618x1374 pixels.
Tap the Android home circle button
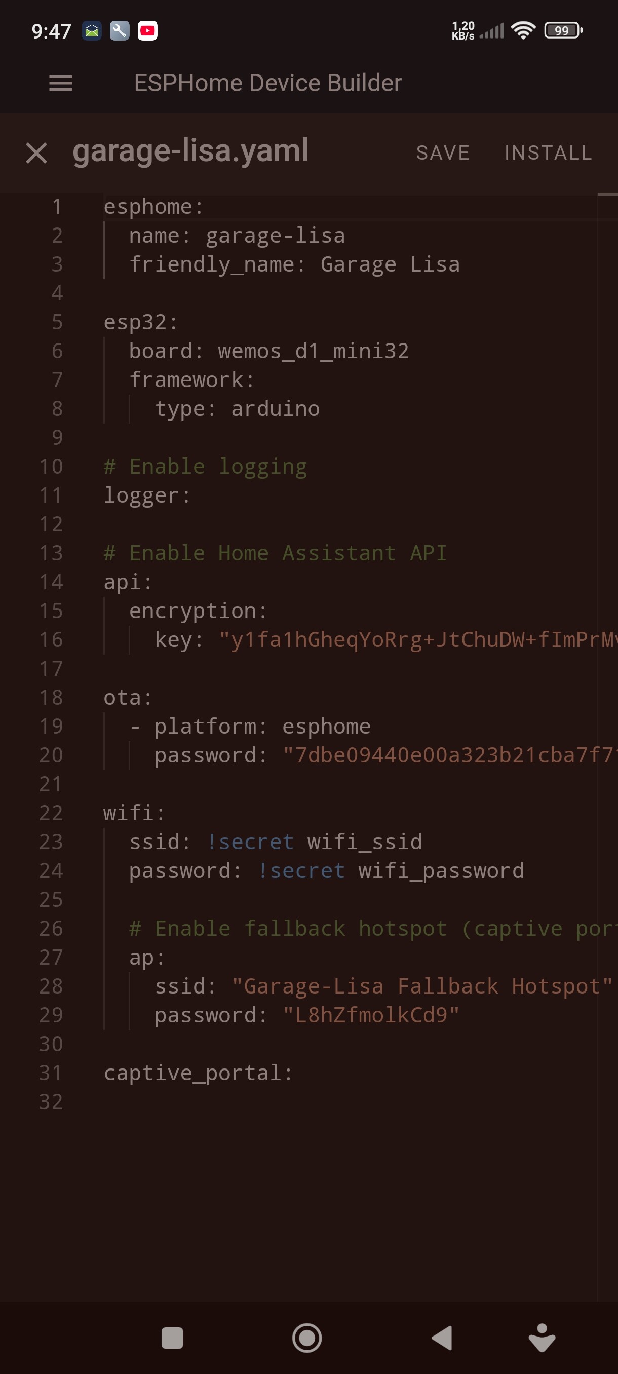click(307, 1337)
